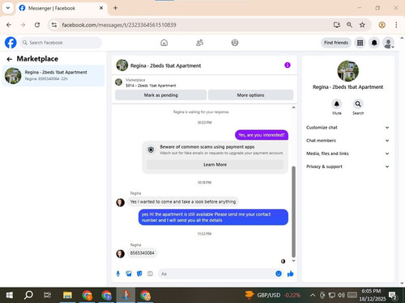Click the Facebook logo icon
Viewport: 405px width, 303px height.
[x=11, y=43]
